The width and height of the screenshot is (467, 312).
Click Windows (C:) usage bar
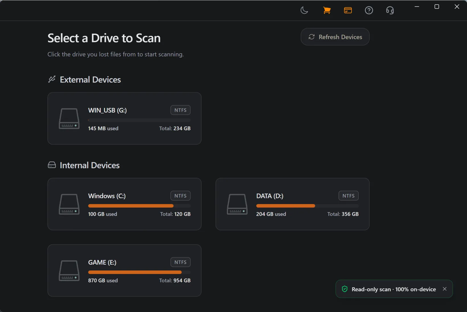coord(139,206)
